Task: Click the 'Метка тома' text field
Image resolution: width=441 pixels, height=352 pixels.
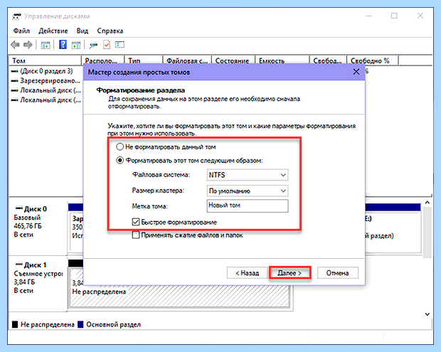Action: coord(248,206)
